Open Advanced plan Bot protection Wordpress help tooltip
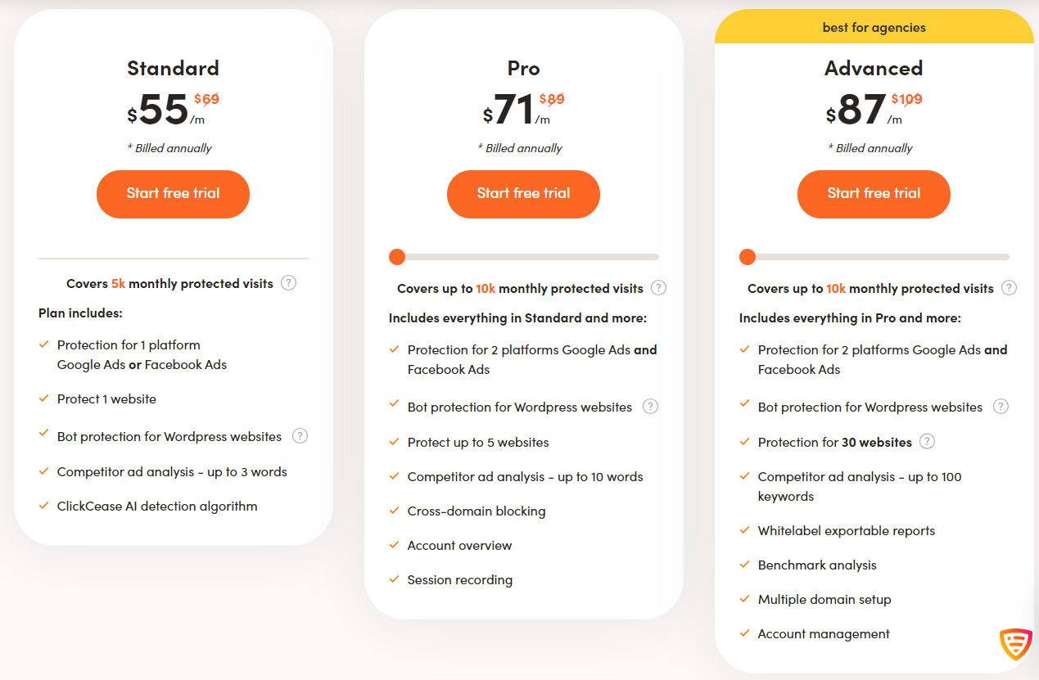This screenshot has height=680, width=1039. point(1001,407)
